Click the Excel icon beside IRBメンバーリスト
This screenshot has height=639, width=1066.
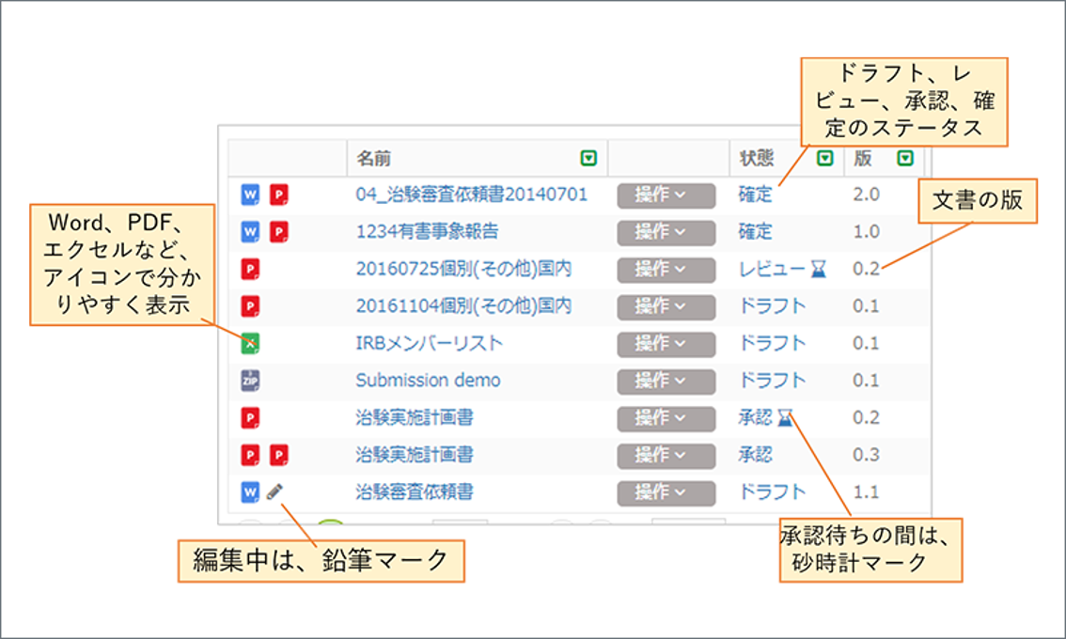[x=249, y=344]
